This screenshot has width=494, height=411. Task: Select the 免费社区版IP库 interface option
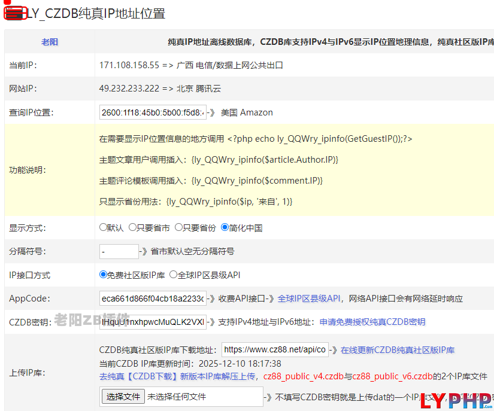pyautogui.click(x=103, y=275)
